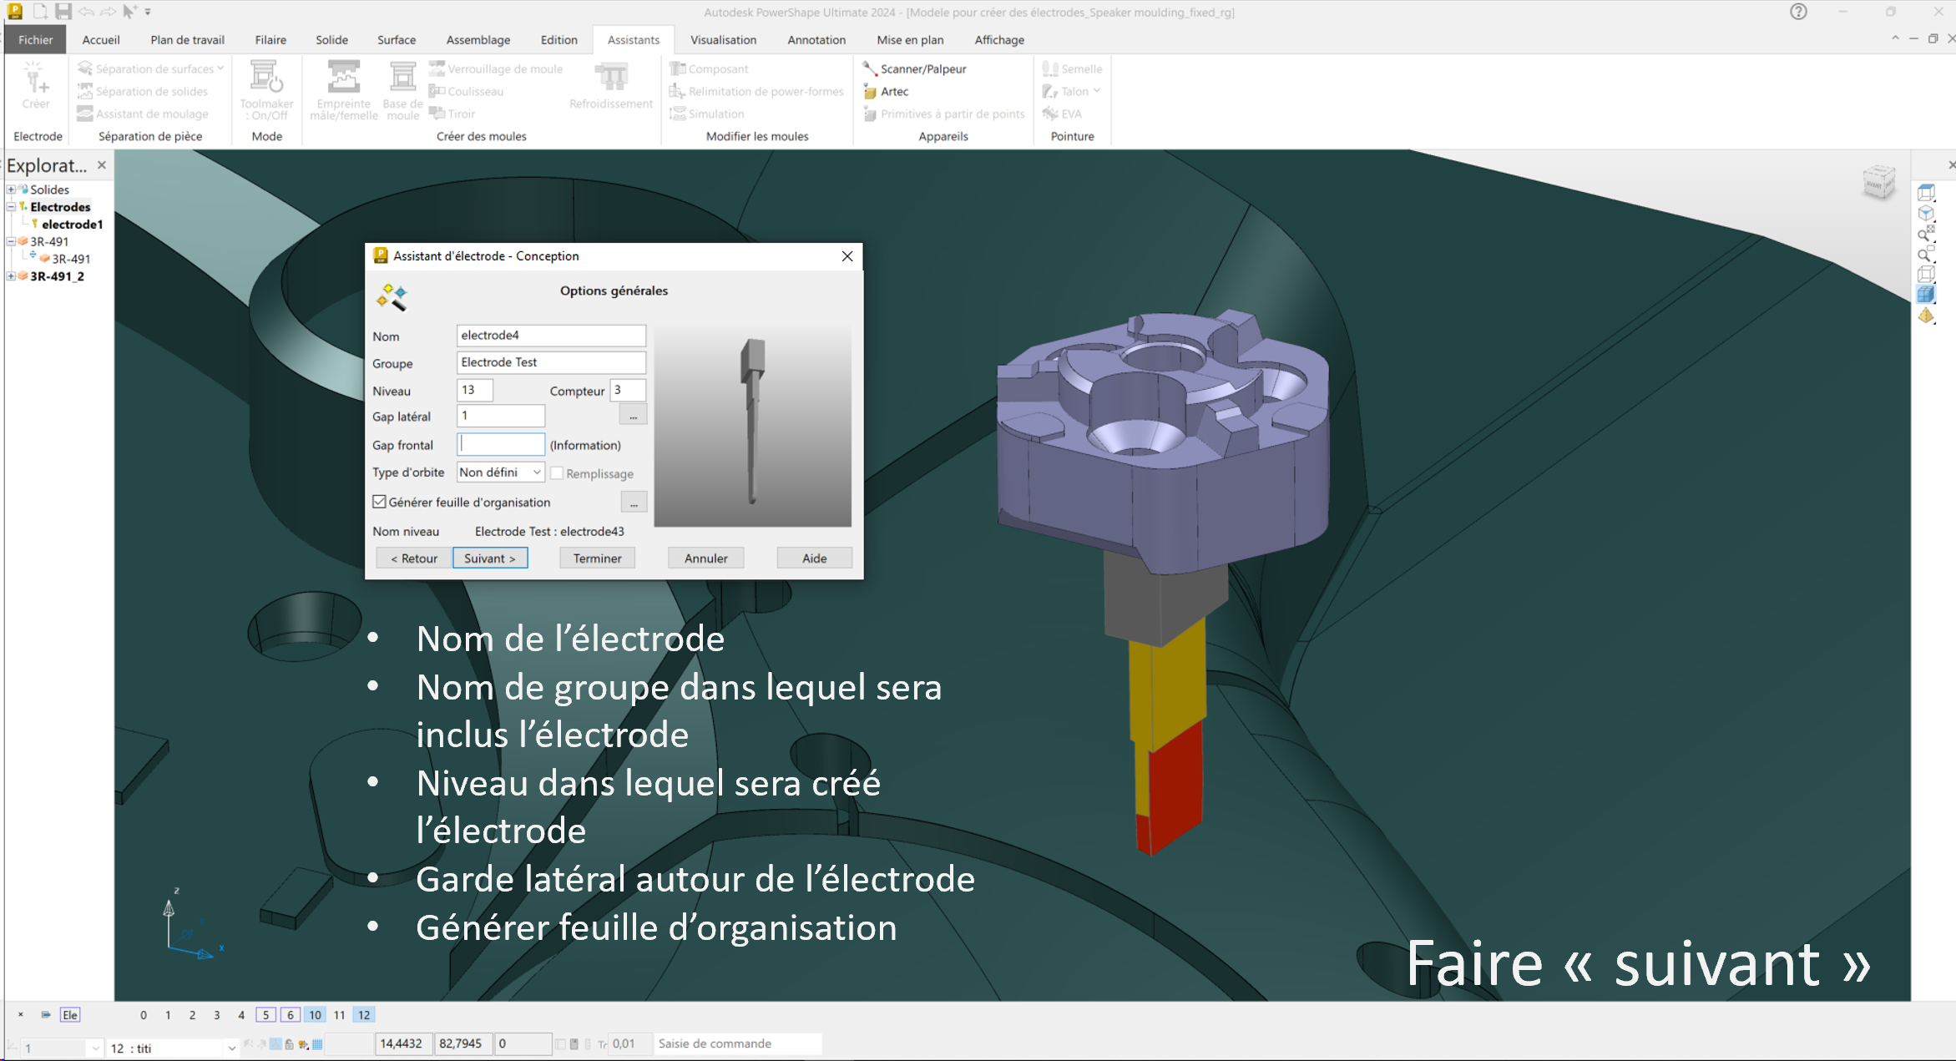Click the Annuler button
This screenshot has width=1956, height=1061.
tap(706, 558)
